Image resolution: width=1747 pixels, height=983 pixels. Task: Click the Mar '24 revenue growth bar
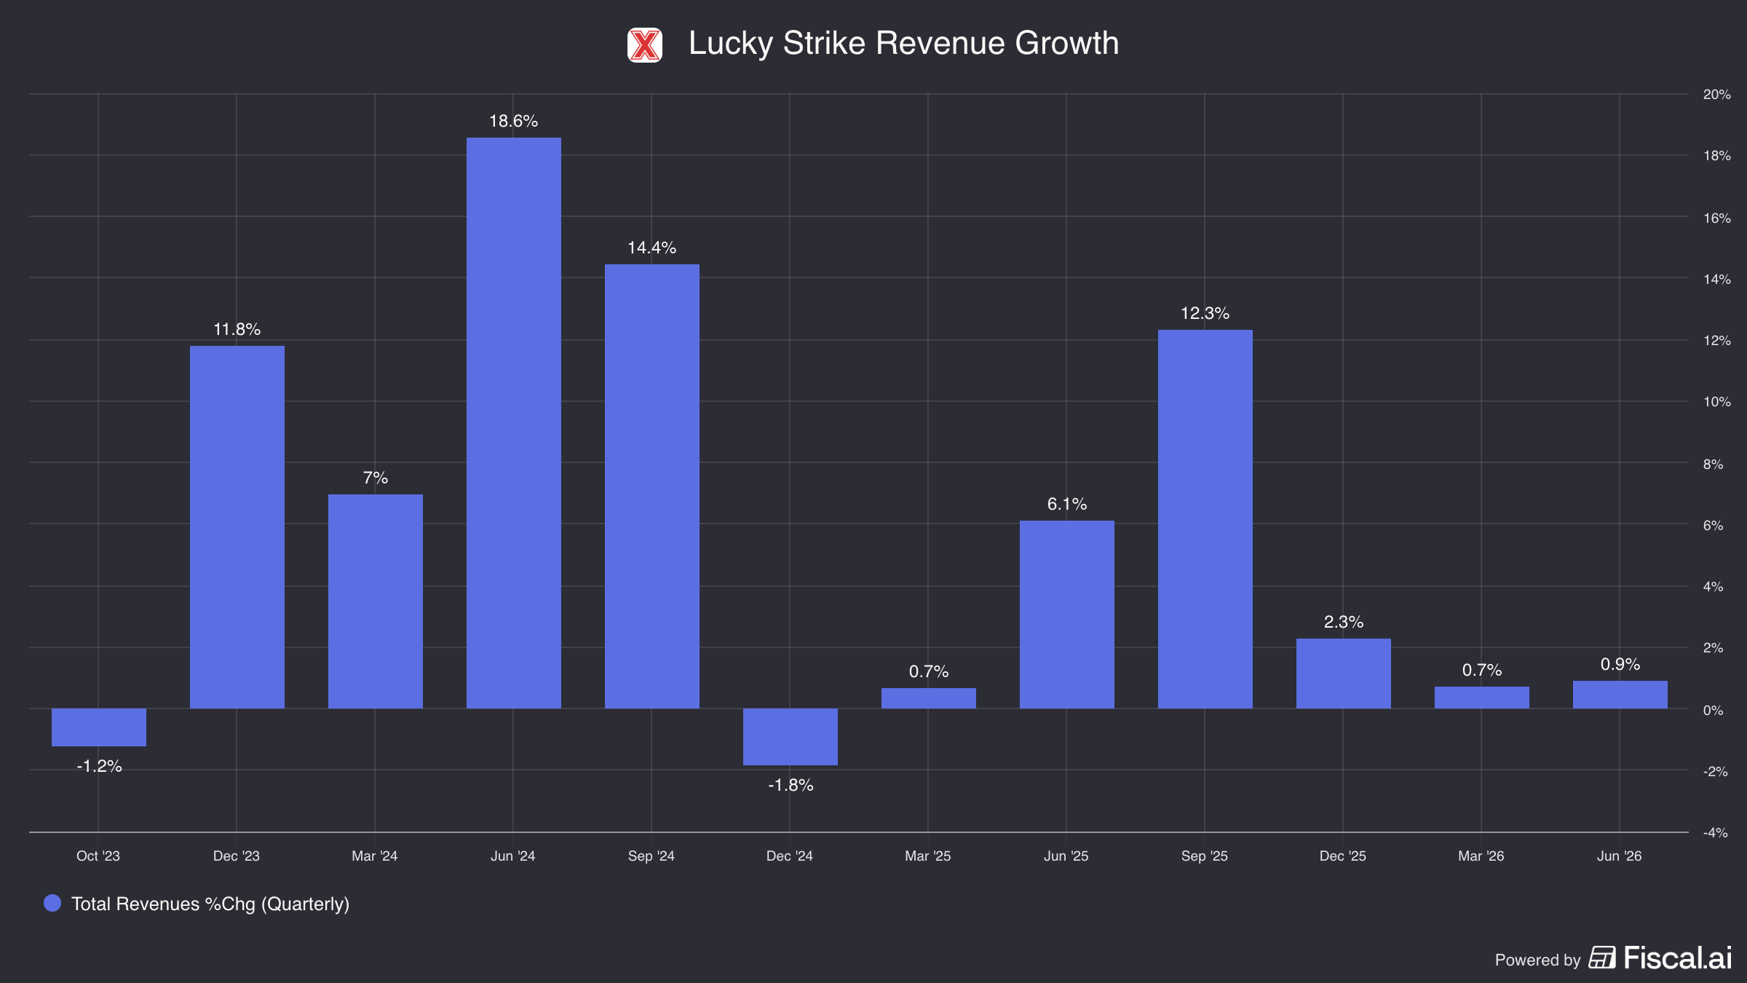(x=376, y=601)
